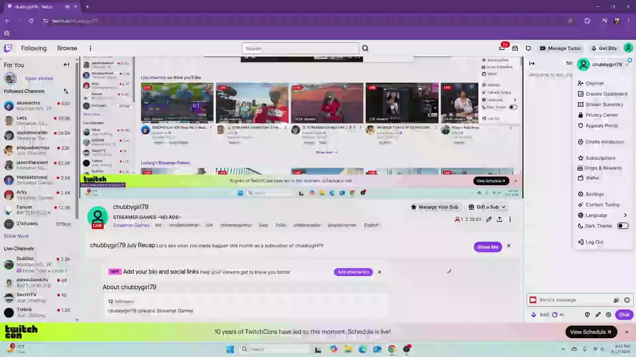636x357 pixels.
Task: Open chat settings gear icon
Action: click(608, 314)
